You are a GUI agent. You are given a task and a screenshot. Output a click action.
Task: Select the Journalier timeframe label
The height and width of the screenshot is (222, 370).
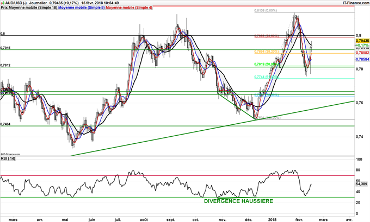tap(38, 3)
